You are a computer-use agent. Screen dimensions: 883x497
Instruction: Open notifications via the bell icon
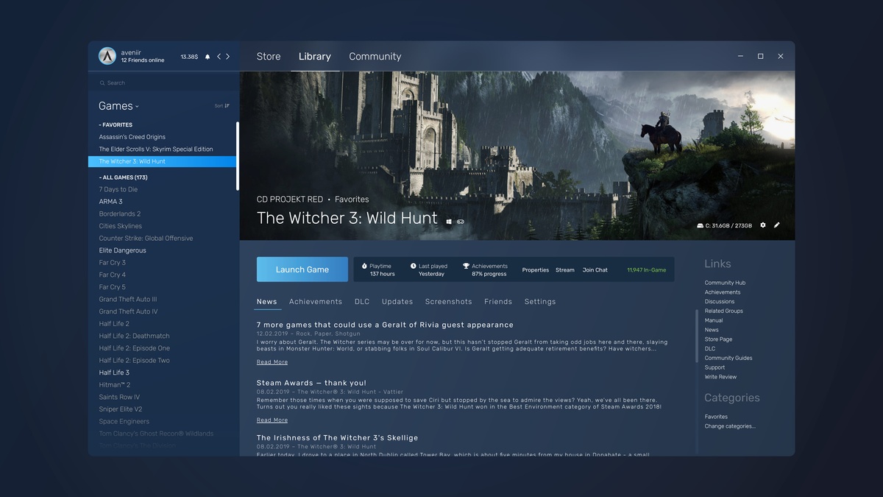(208, 57)
